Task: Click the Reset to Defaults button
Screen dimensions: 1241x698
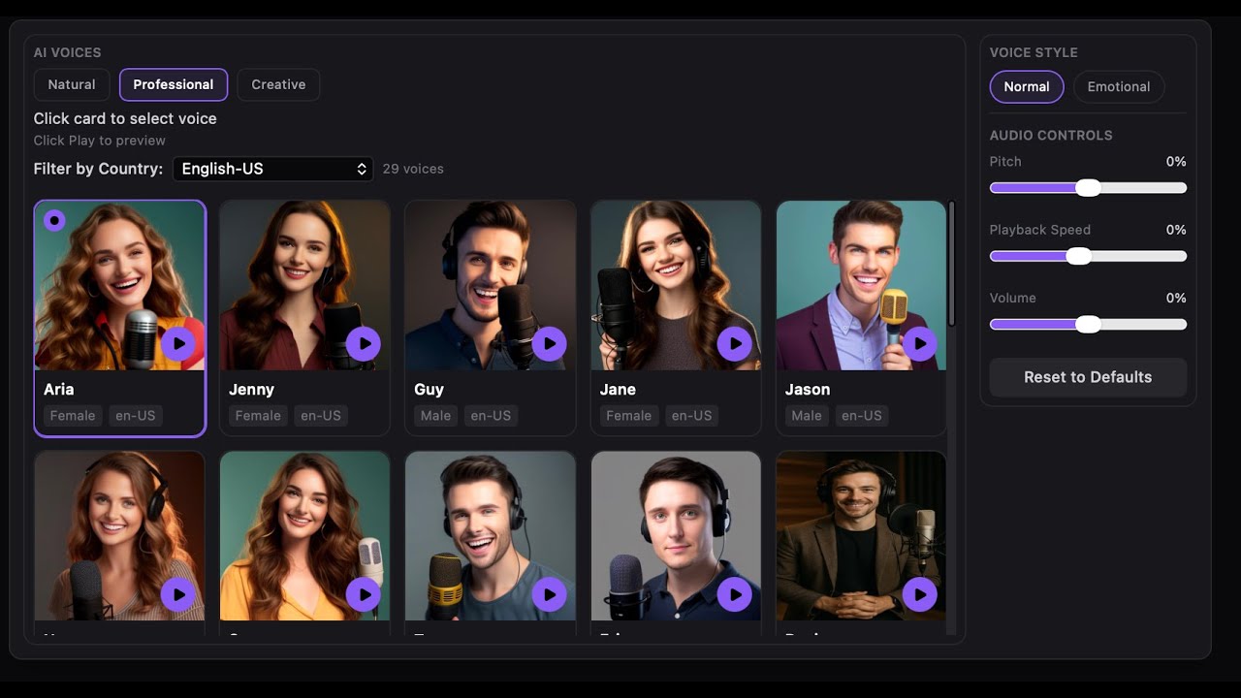Action: tap(1088, 377)
